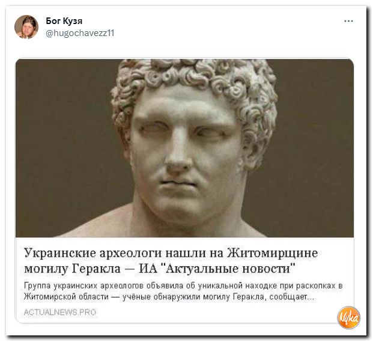Open the @hugochavezz11 handle link
The height and width of the screenshot is (342, 373).
pyautogui.click(x=80, y=33)
